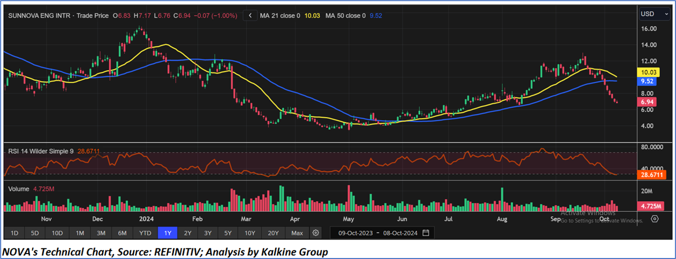Click the 08-Oct-2024 end date field
This screenshot has height=259, width=676.
(x=400, y=233)
